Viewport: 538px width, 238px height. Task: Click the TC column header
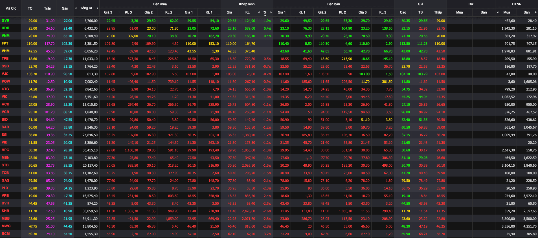(30, 8)
